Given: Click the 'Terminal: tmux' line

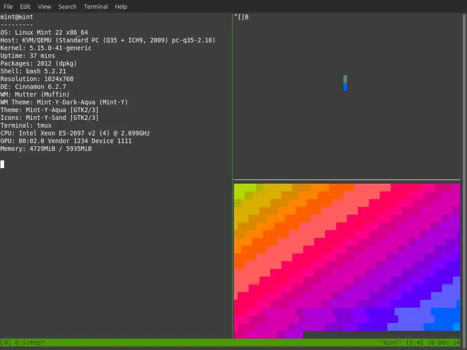Looking at the screenshot, I should [x=26, y=125].
